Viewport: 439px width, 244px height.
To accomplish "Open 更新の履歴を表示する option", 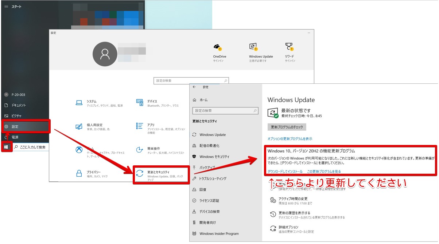I will [307, 215].
